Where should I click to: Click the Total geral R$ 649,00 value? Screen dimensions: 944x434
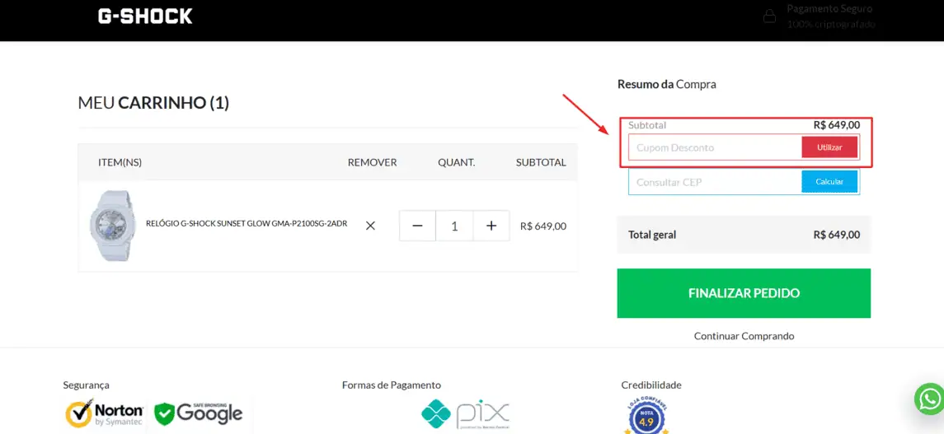[x=836, y=235]
